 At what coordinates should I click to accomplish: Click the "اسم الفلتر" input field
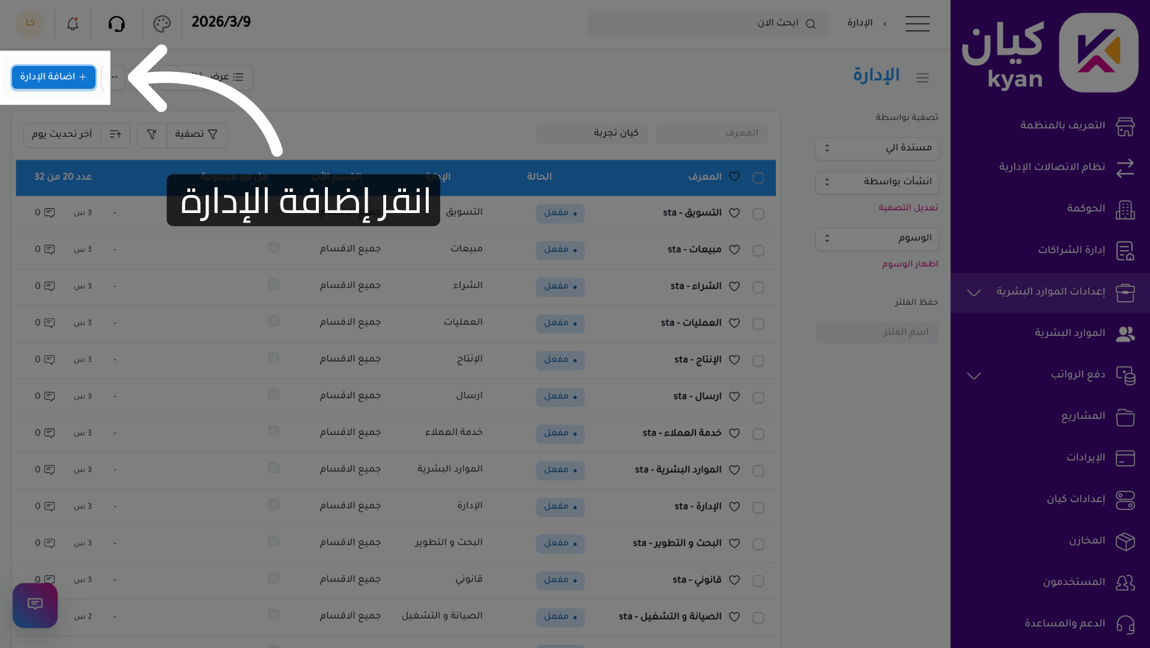(876, 333)
